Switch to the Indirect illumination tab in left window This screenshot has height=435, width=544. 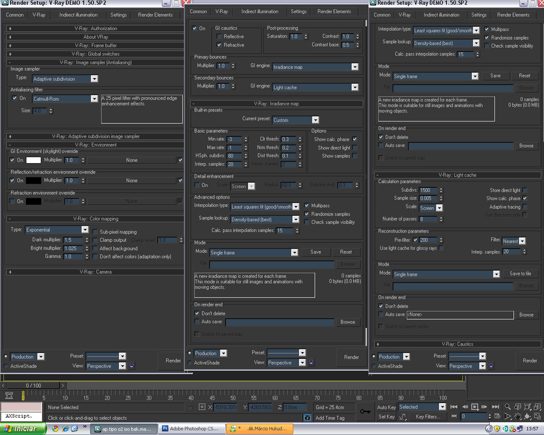(78, 15)
